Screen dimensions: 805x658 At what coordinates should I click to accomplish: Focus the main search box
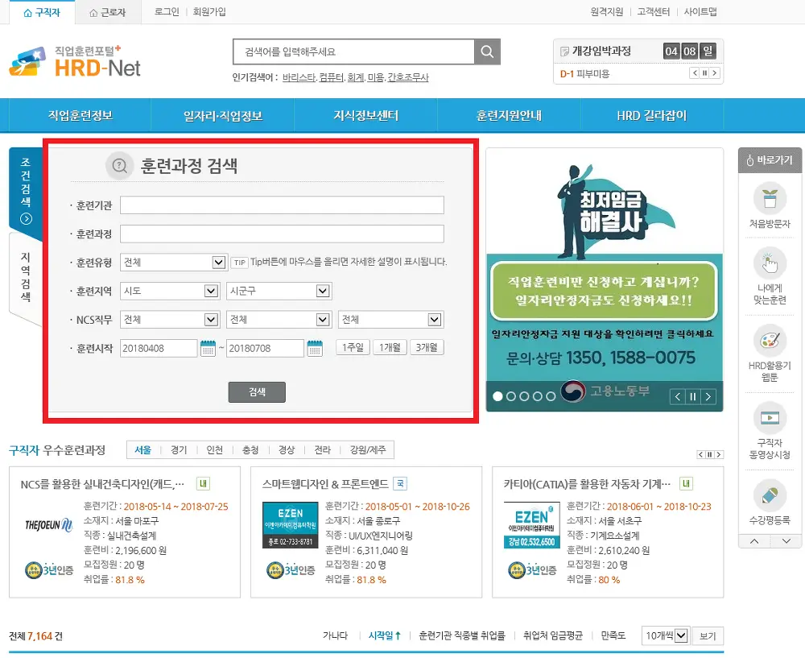pos(353,52)
